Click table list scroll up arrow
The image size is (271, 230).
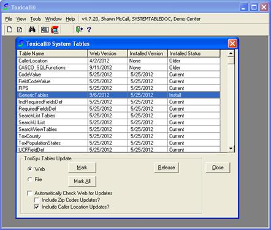coord(231,54)
